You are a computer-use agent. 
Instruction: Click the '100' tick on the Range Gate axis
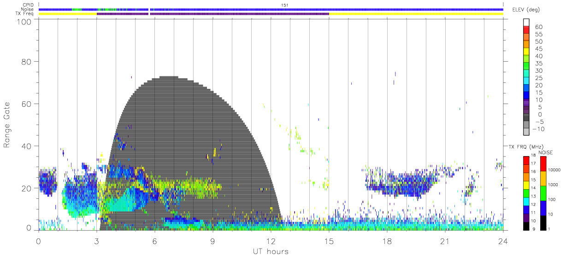(x=24, y=22)
